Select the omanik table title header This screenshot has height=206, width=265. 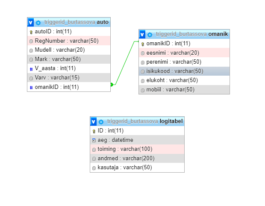[x=188, y=34]
